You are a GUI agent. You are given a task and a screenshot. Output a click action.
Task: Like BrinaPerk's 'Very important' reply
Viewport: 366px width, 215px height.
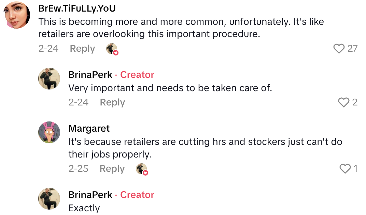(343, 102)
